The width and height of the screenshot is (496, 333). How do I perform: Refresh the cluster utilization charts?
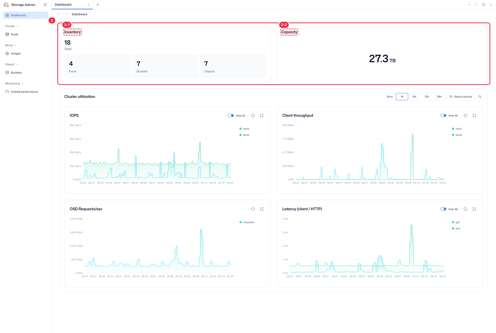coord(480,97)
